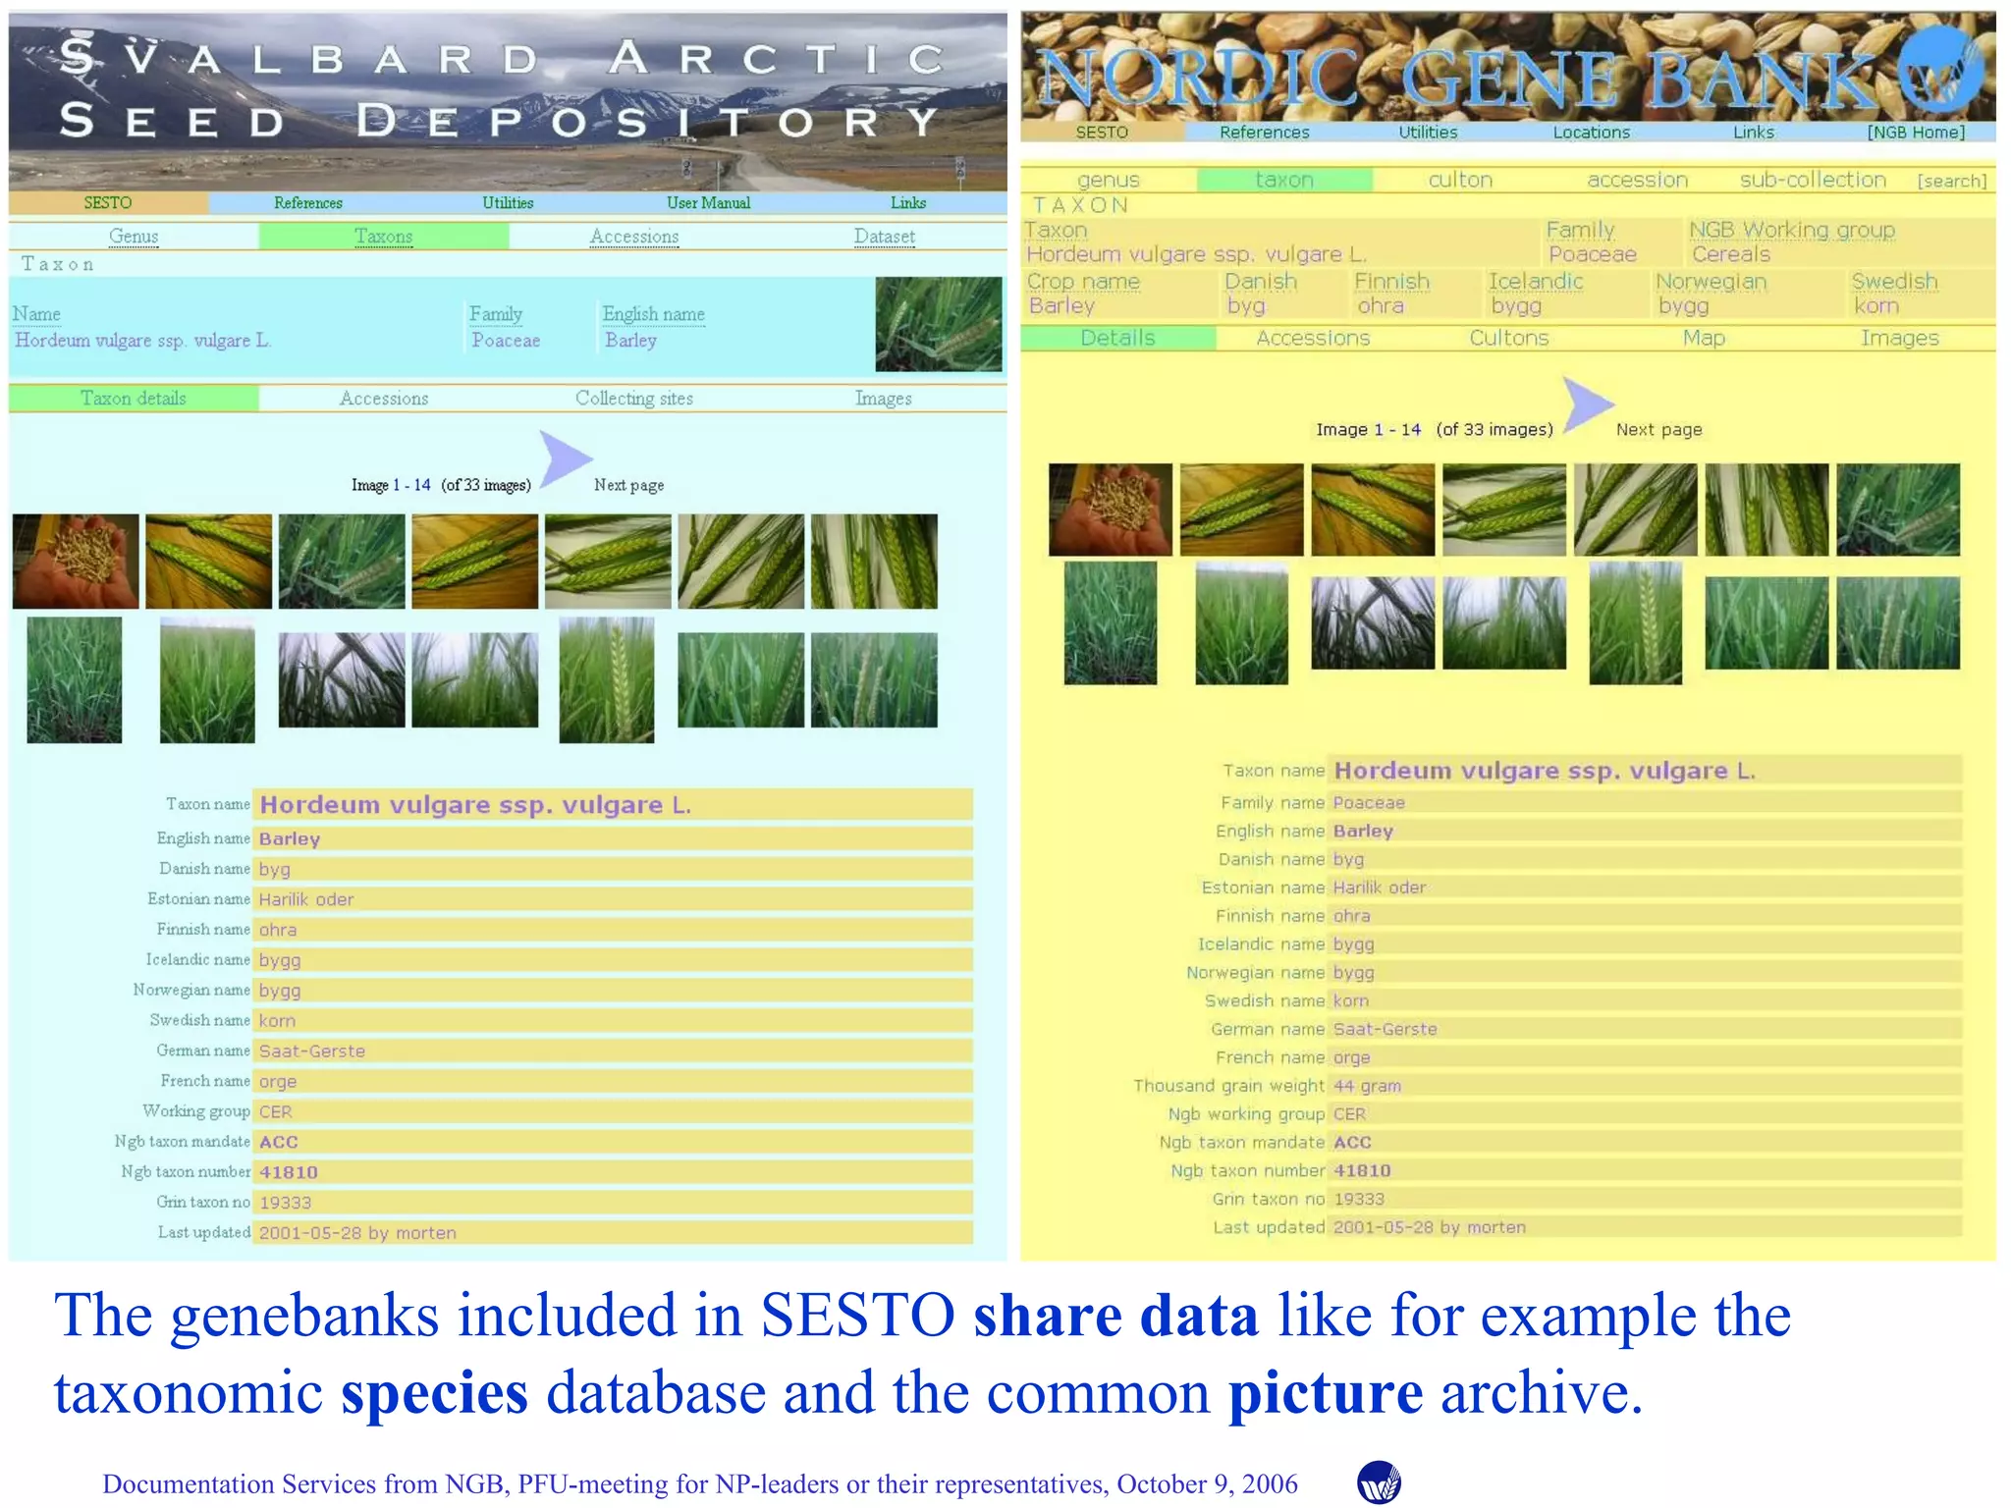Click Cereals working group link

(1730, 254)
